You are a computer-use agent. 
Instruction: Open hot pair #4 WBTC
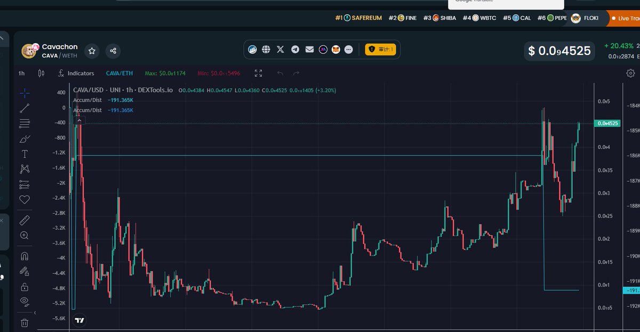click(x=479, y=18)
